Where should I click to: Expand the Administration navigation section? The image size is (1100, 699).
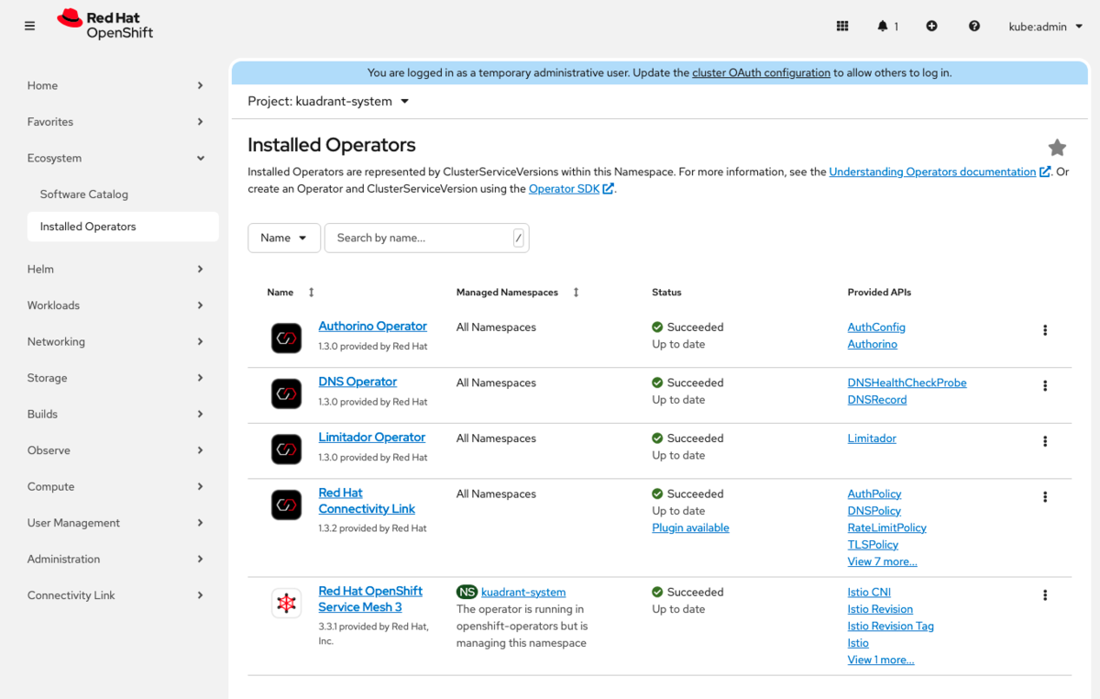(116, 559)
